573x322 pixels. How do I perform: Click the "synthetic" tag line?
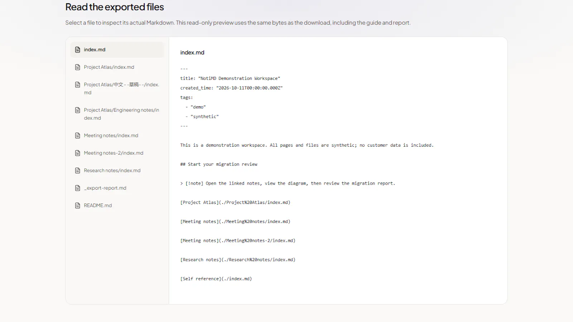(202, 117)
